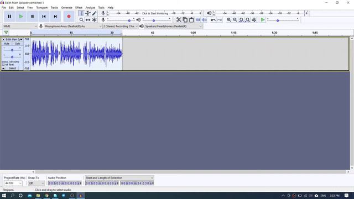Open the Tools menu
Screen dimensions: 354x199
[x=101, y=7]
